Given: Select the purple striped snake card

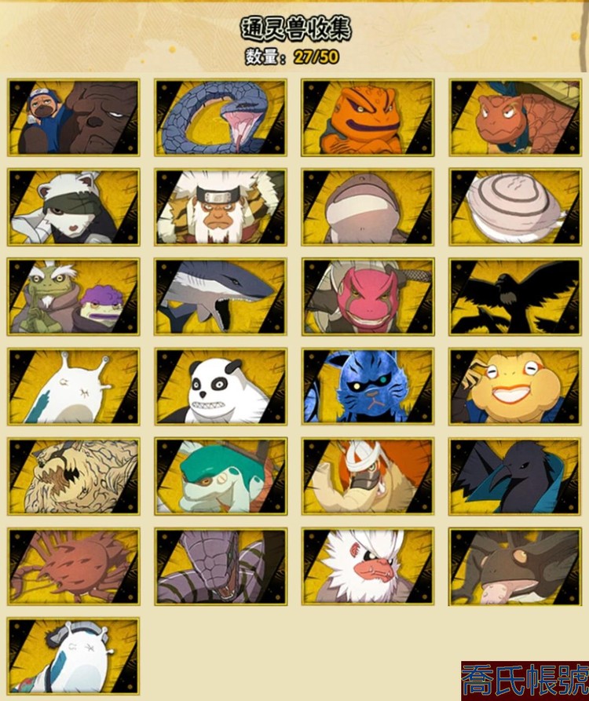Looking at the screenshot, I should click(x=221, y=567).
